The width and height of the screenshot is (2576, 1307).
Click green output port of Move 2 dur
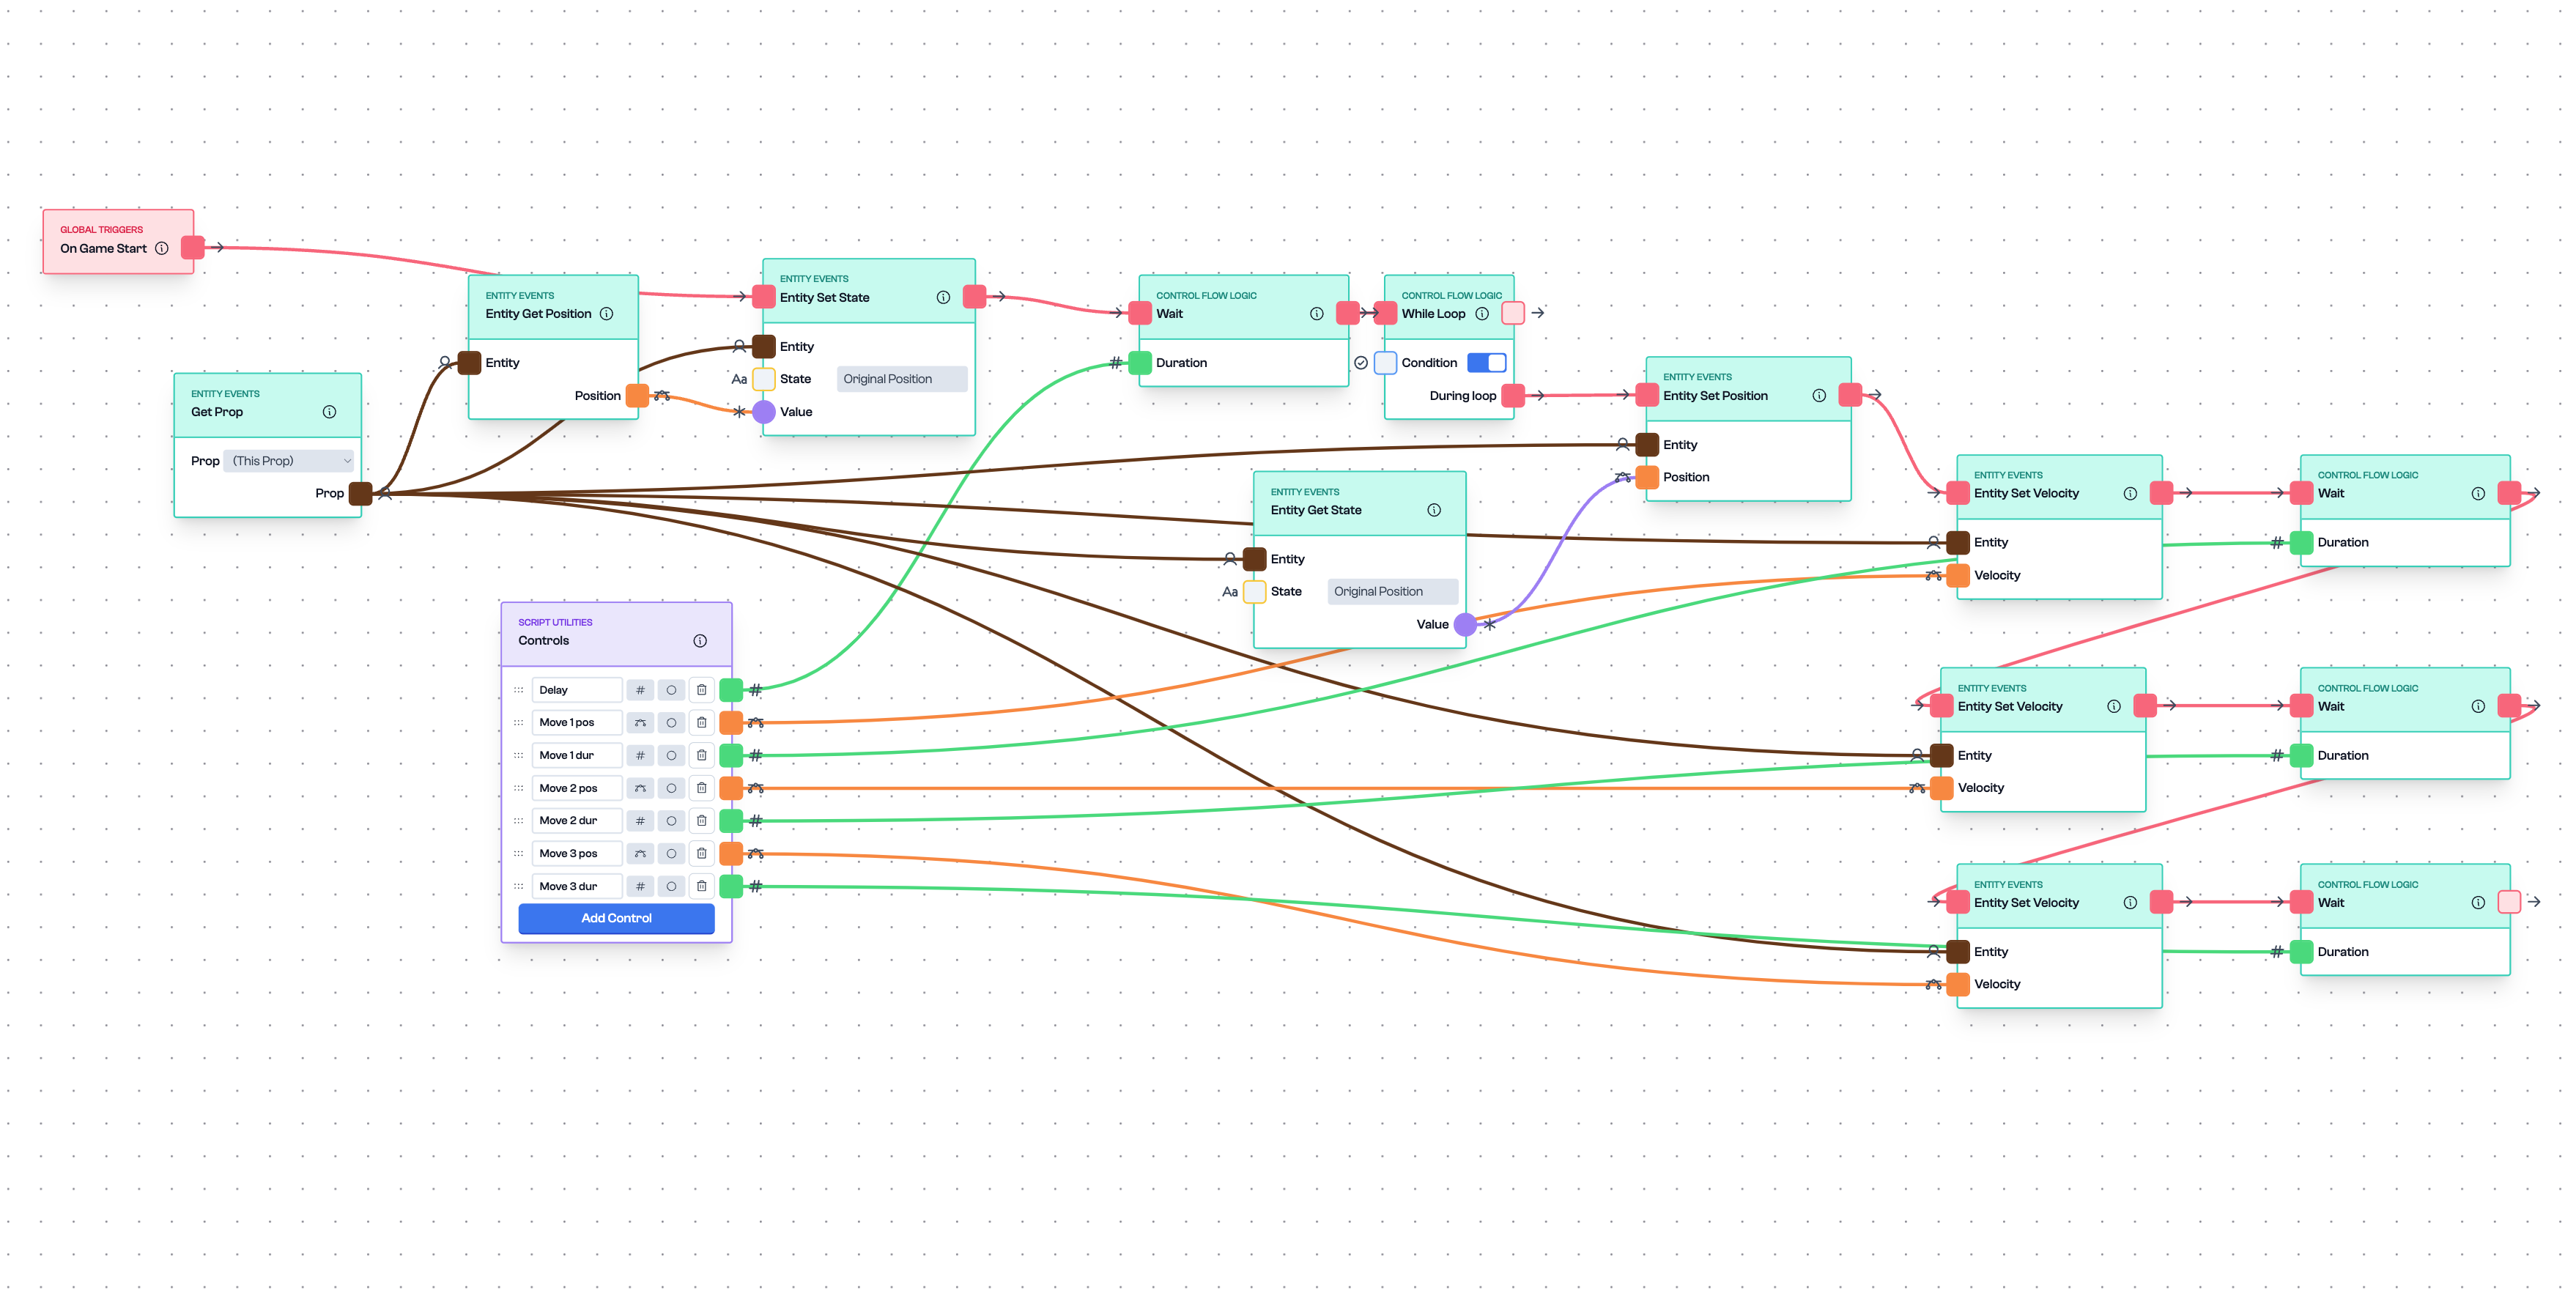tap(732, 821)
